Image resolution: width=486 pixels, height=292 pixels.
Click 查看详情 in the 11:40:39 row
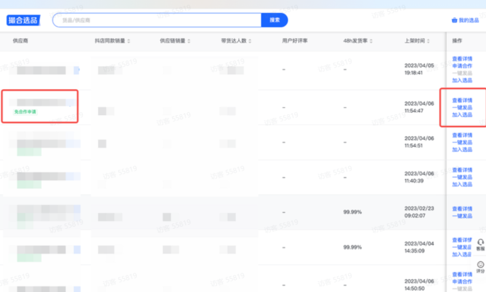click(462, 170)
